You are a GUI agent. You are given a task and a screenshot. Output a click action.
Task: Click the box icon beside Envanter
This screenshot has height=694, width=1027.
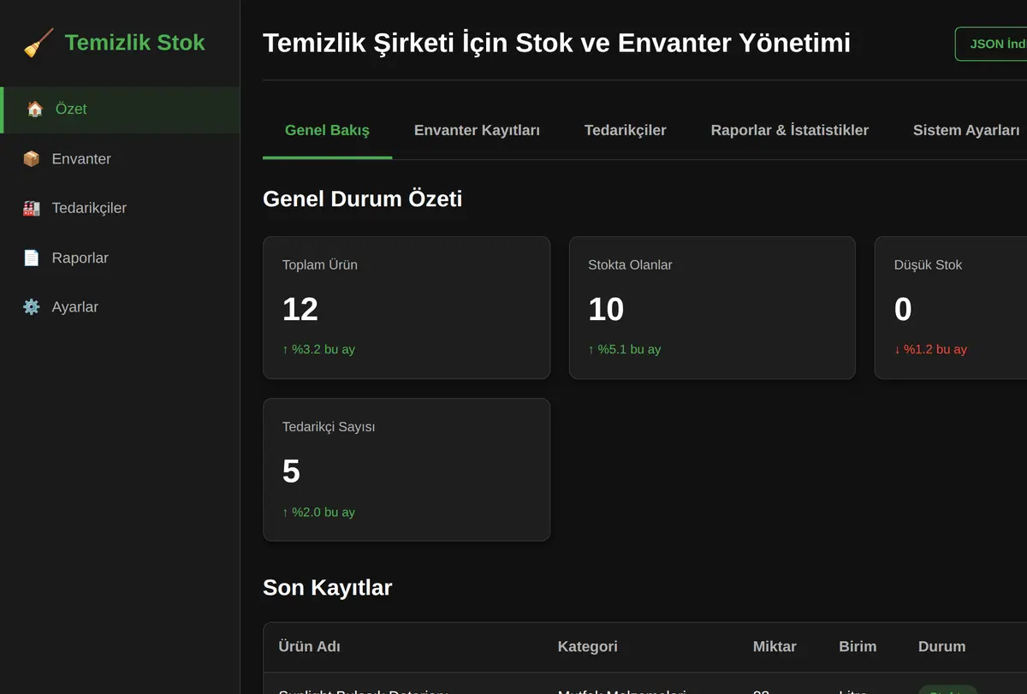click(x=32, y=158)
